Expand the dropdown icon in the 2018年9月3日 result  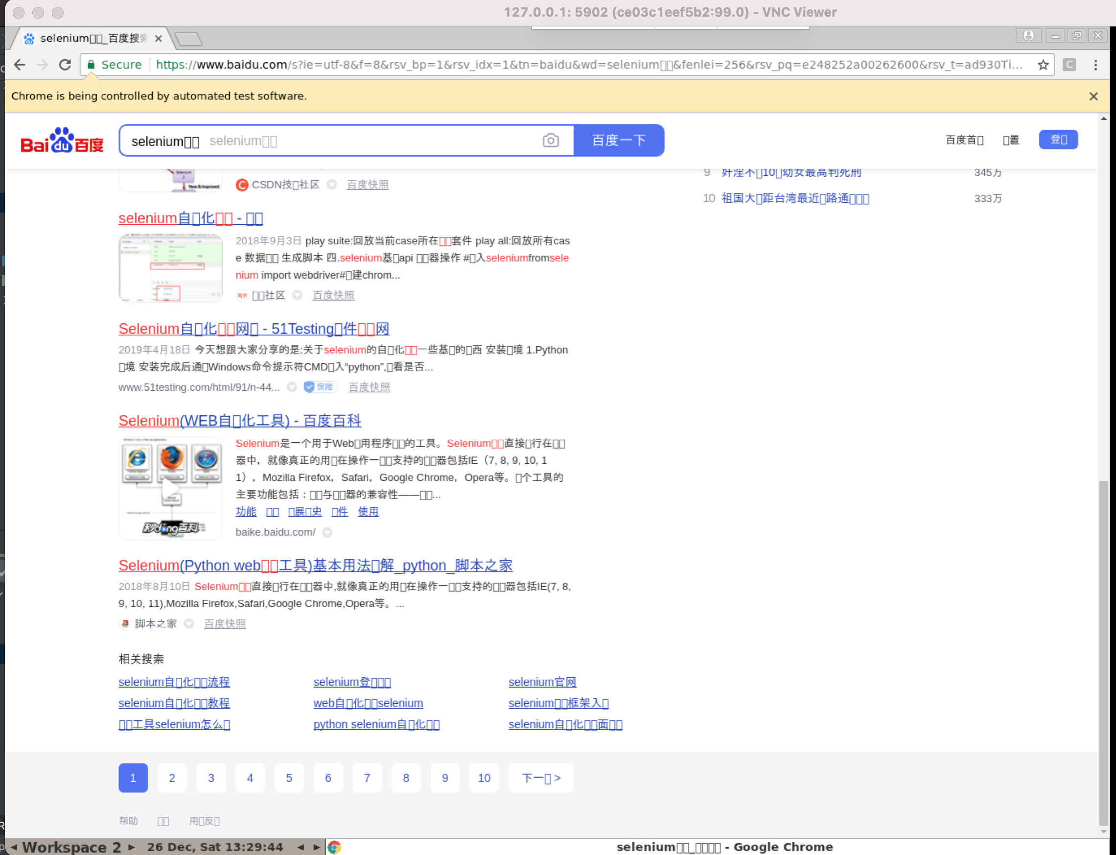pos(298,295)
